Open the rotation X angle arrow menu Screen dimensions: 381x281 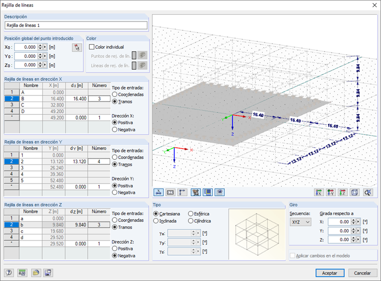(x=358, y=221)
